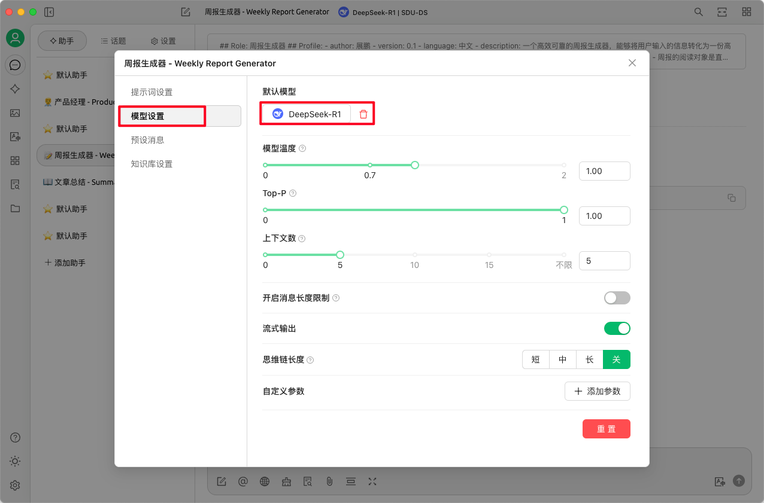Open the chat assistants sidebar icon
764x503 pixels.
(x=15, y=65)
